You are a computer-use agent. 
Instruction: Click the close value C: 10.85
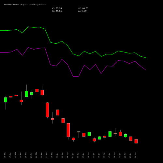pyautogui.click(x=57, y=8)
